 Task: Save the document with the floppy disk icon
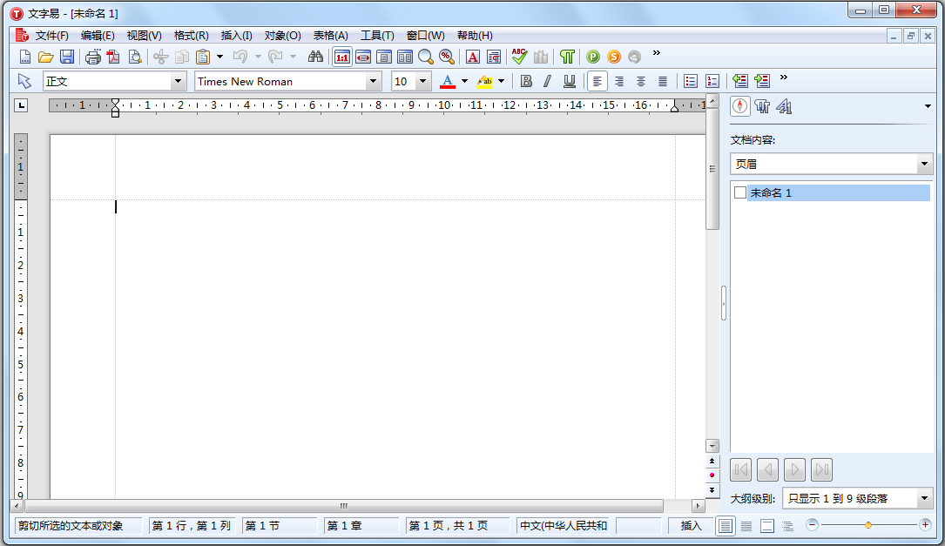click(67, 57)
